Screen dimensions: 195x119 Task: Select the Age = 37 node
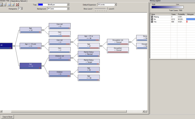[89, 46]
